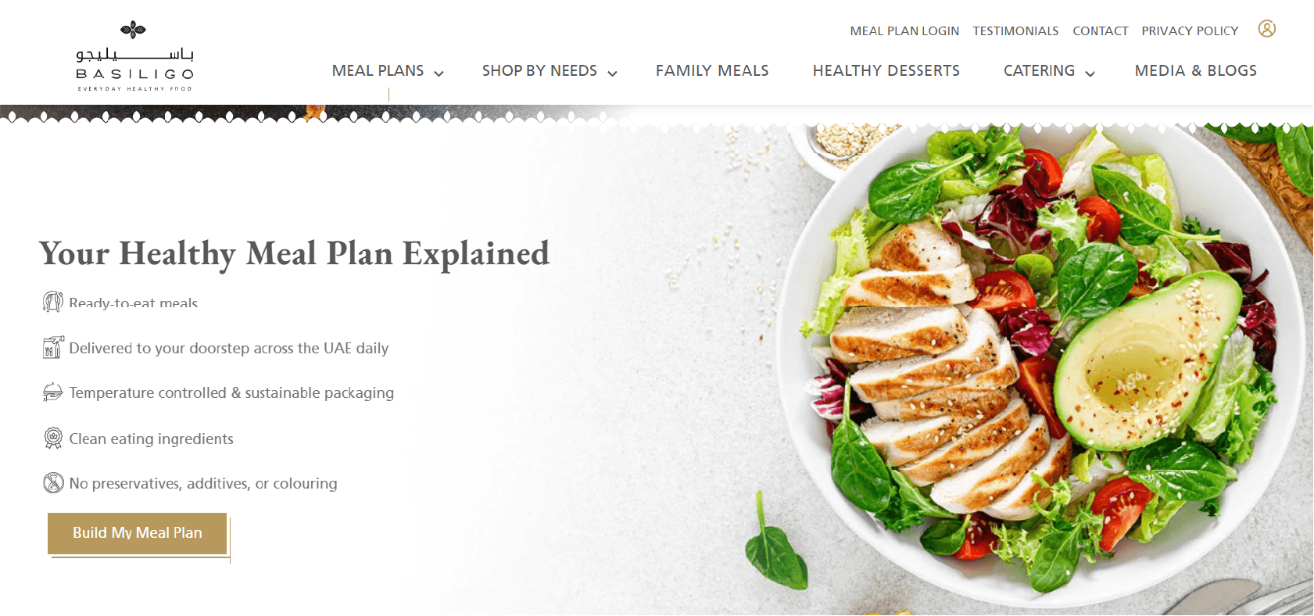Open the Privacy Policy link
The height and width of the screenshot is (616, 1314).
pos(1190,31)
